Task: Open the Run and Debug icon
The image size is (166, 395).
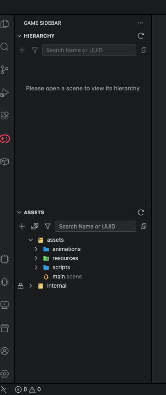Action: pyautogui.click(x=5, y=93)
